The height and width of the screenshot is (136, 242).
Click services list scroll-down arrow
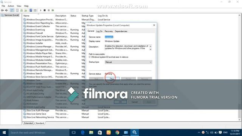(x=239, y=119)
